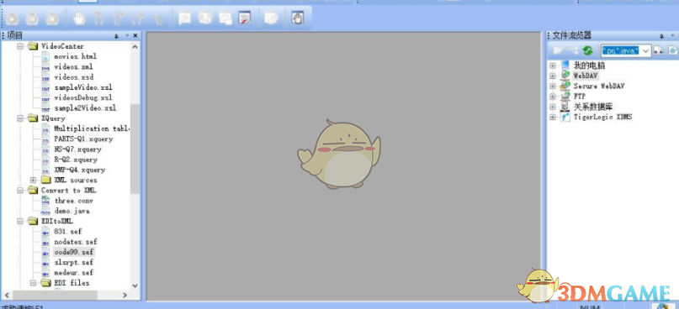This screenshot has height=309, width=679.
Task: Select R-Q2.xquery file
Action: [76, 160]
